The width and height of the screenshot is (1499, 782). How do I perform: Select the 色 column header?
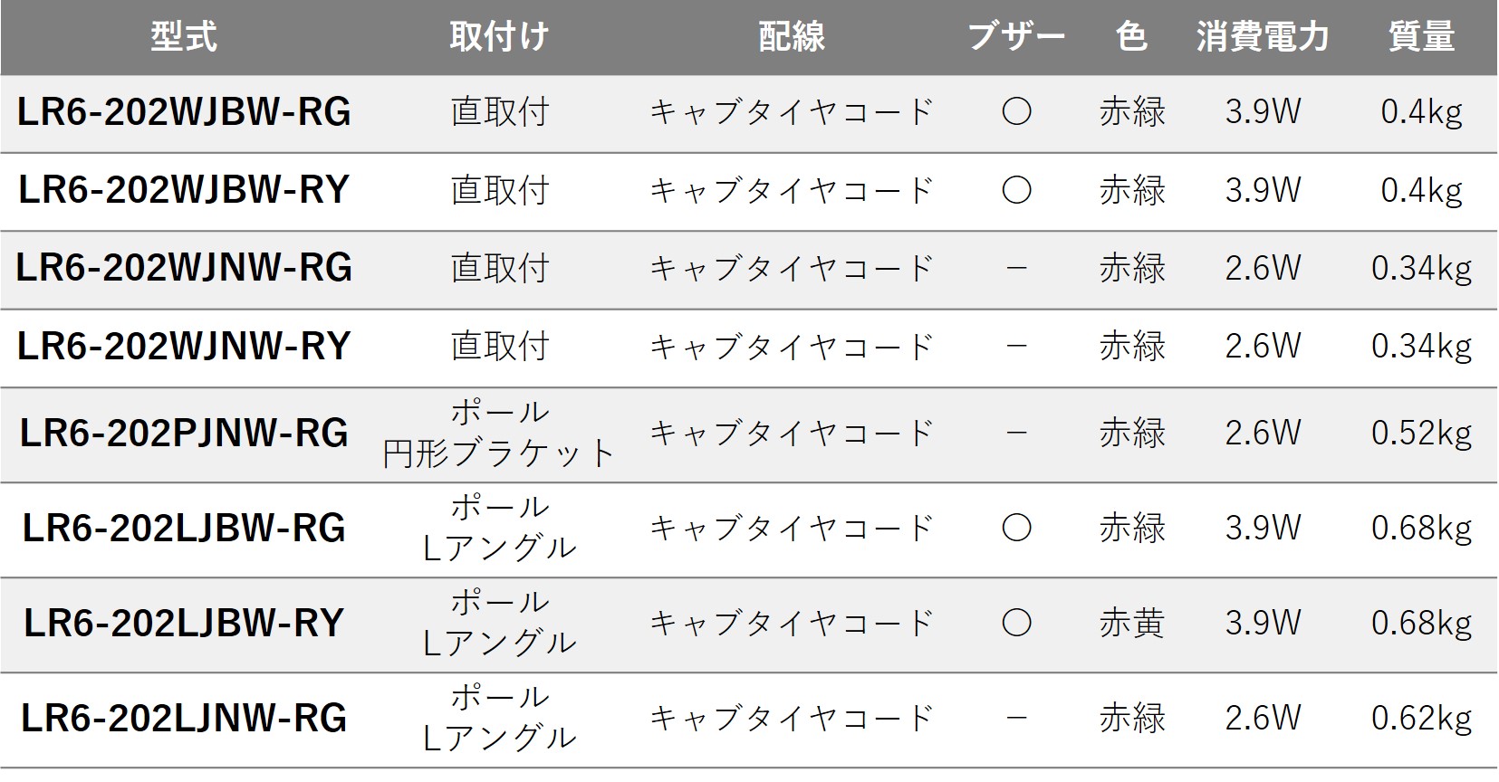tap(1131, 37)
